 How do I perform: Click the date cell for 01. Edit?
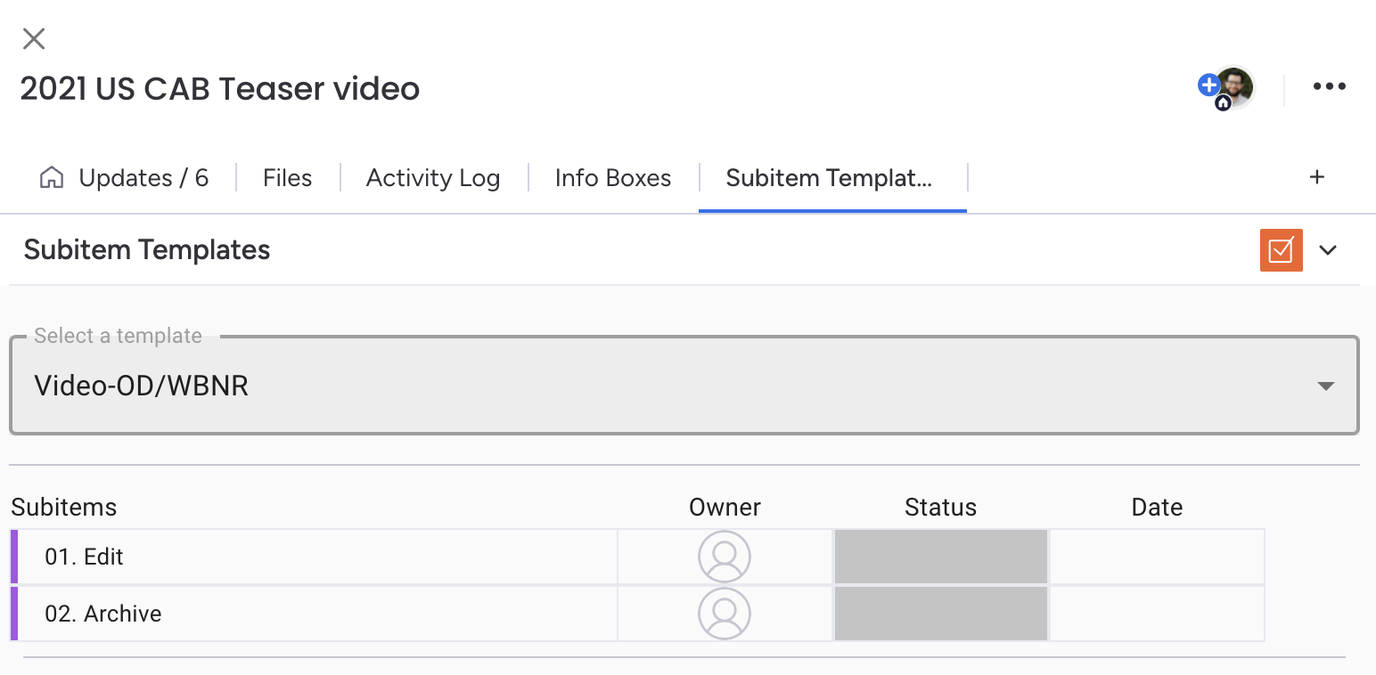[x=1157, y=557]
